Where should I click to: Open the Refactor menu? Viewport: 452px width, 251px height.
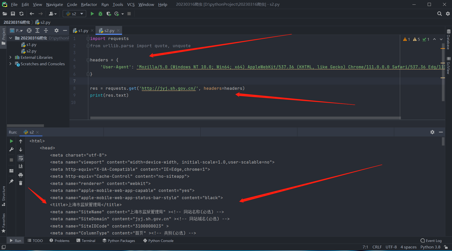click(x=89, y=4)
